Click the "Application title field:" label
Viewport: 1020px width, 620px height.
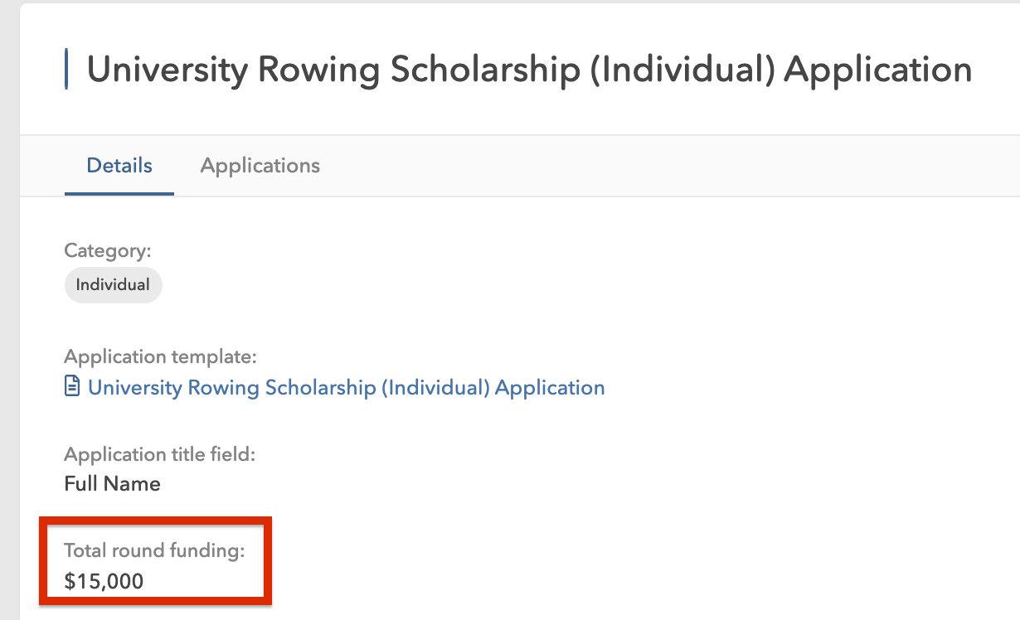[x=160, y=454]
